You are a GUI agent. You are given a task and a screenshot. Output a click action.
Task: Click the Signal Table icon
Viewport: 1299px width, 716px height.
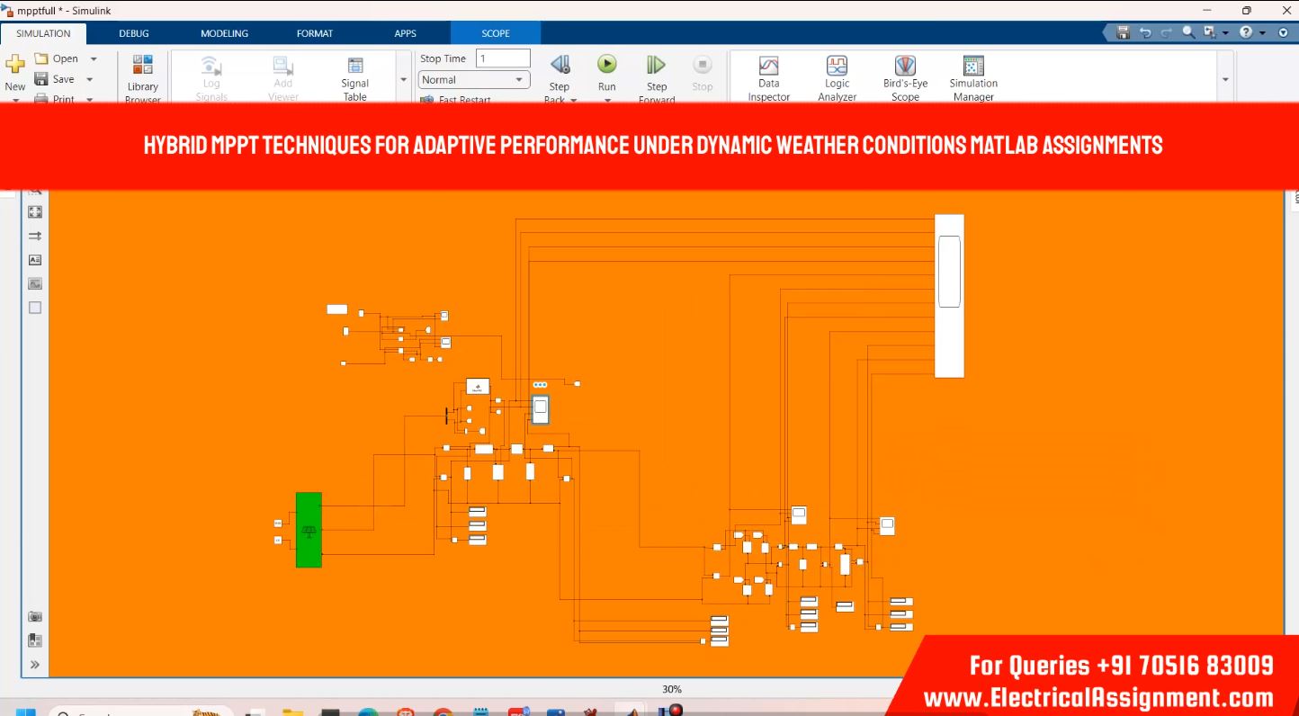pyautogui.click(x=355, y=67)
